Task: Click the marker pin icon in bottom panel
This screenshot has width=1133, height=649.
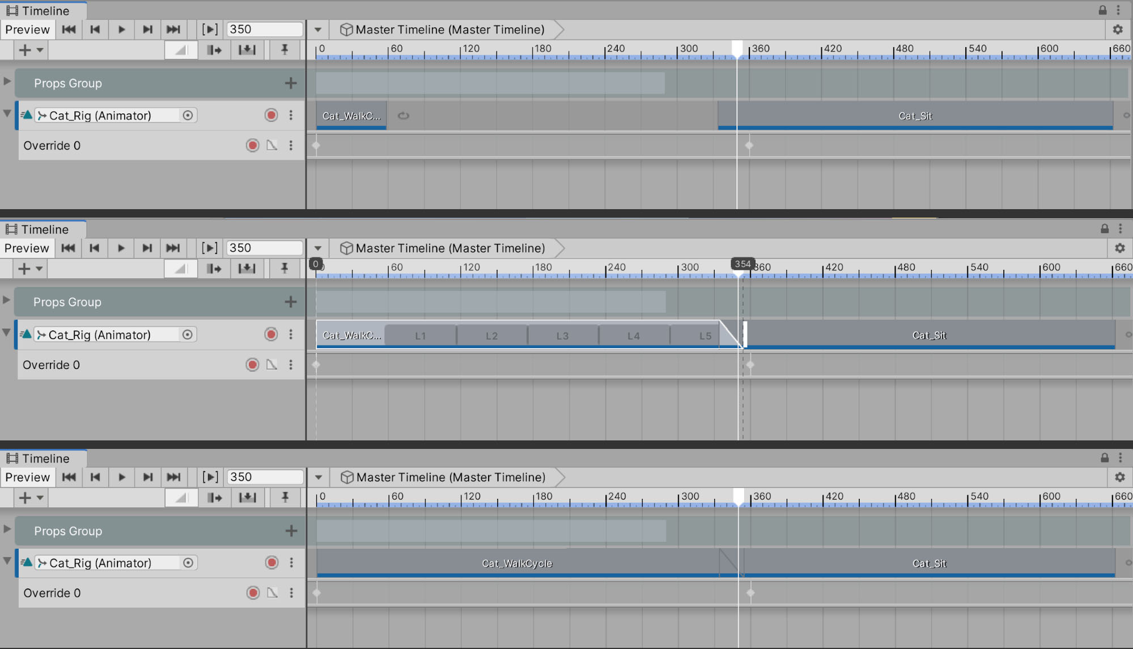Action: 285,498
